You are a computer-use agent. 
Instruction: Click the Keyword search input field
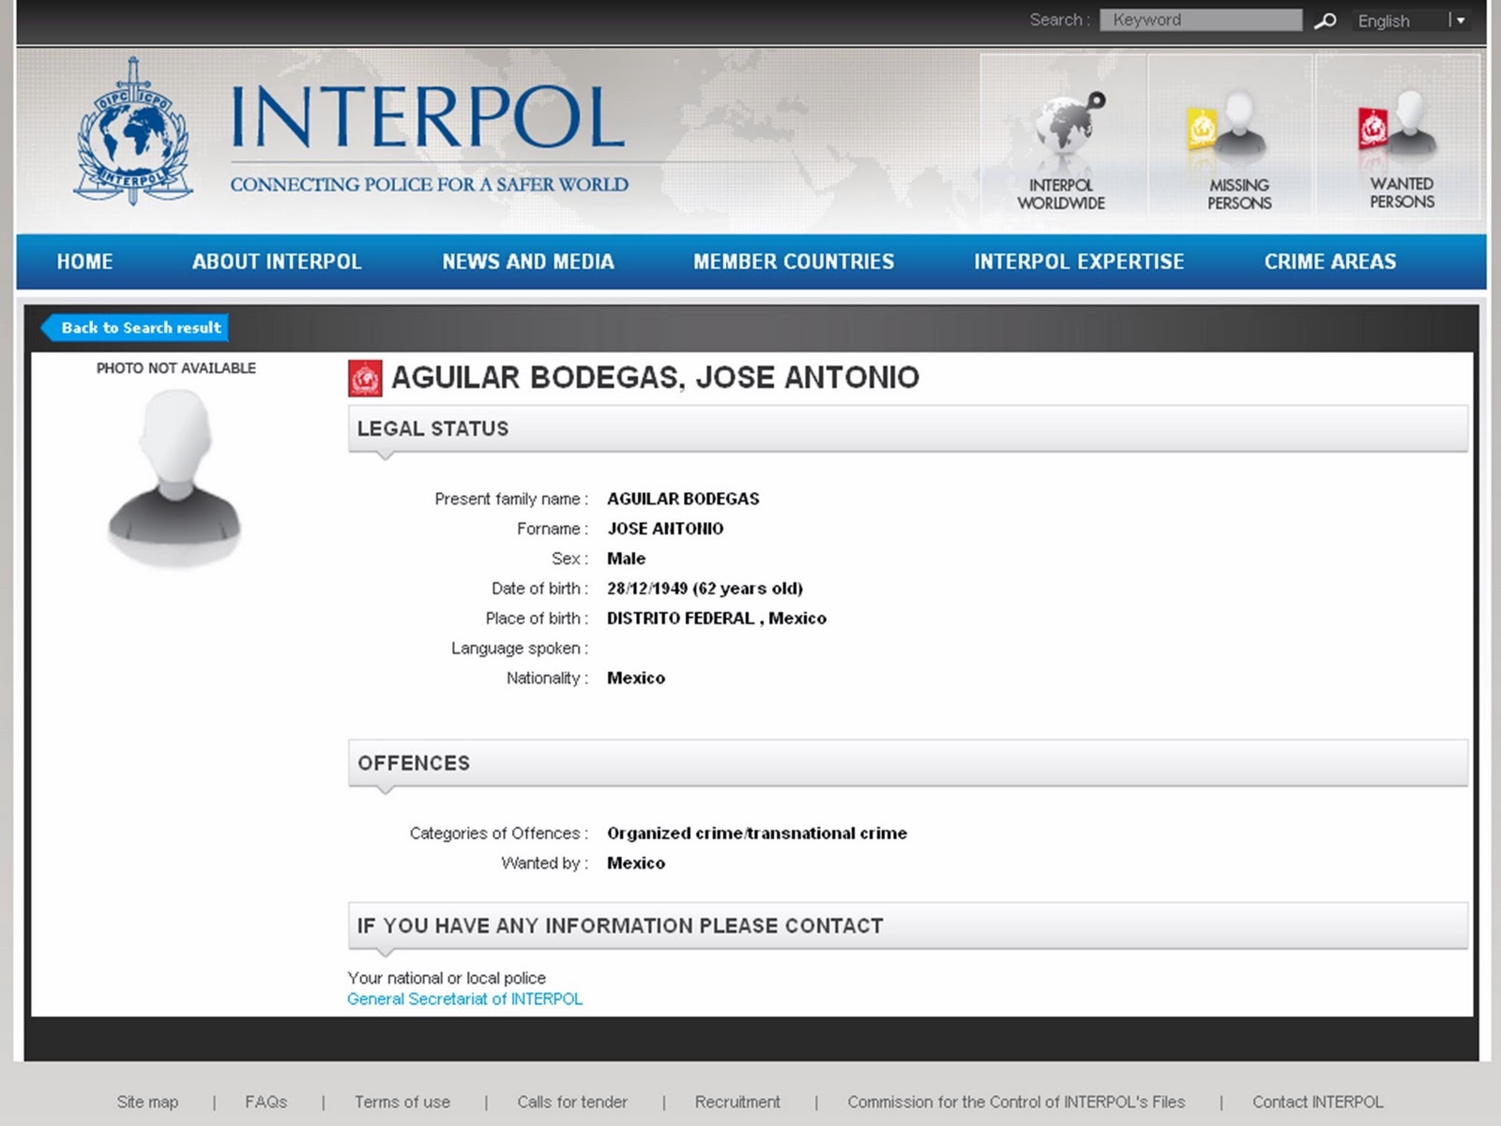coord(1201,19)
